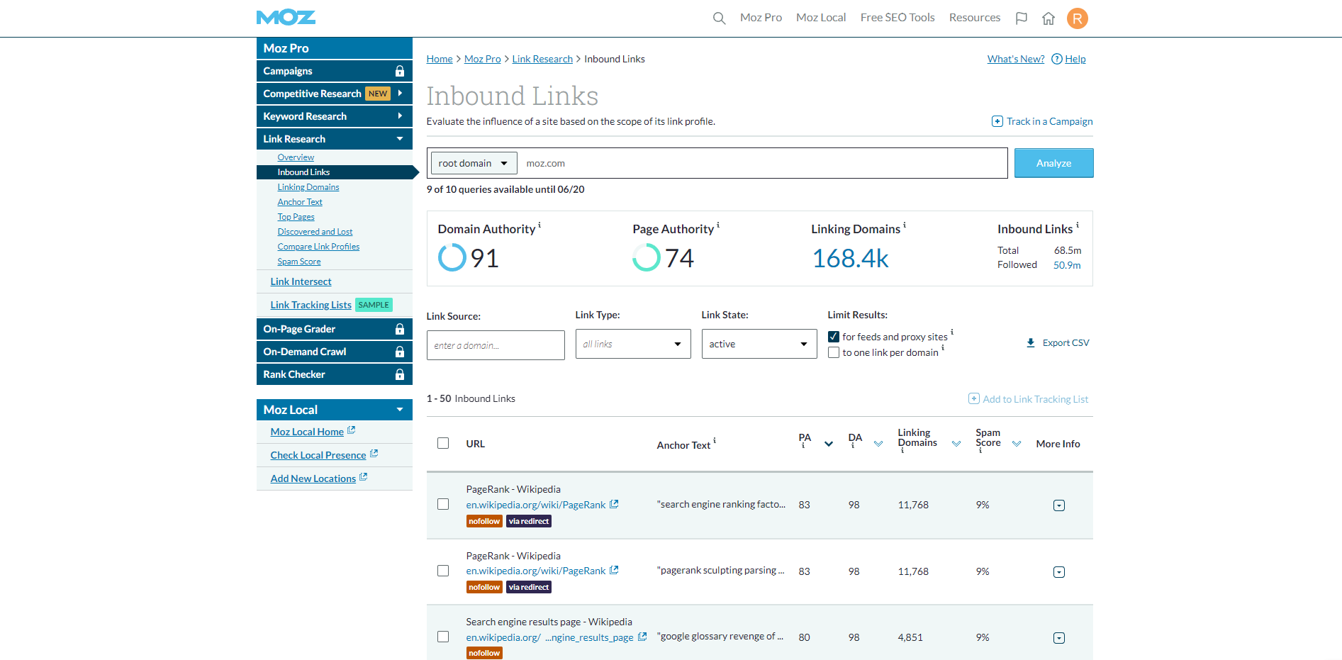The width and height of the screenshot is (1342, 660).
Task: Open the Spam Score sidebar link
Action: click(299, 262)
